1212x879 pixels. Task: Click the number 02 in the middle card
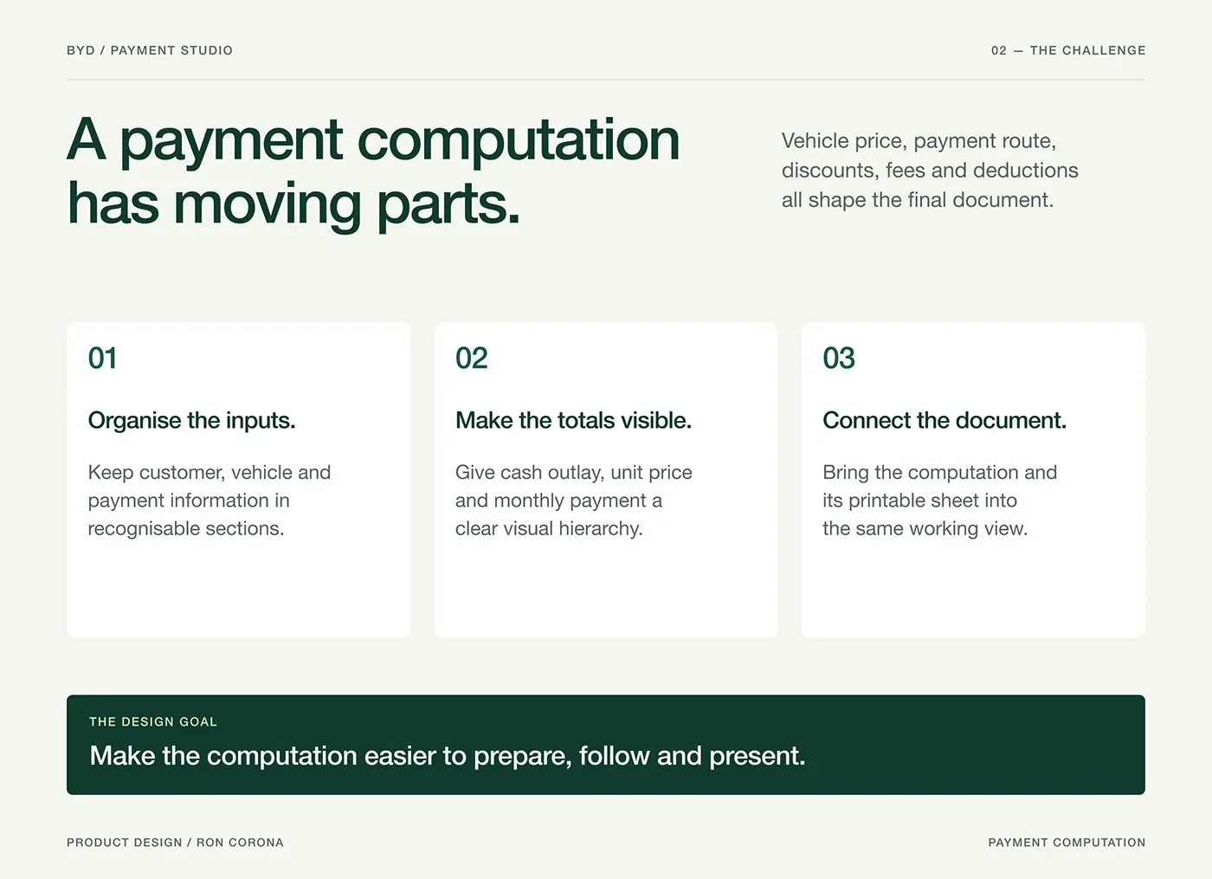[472, 358]
